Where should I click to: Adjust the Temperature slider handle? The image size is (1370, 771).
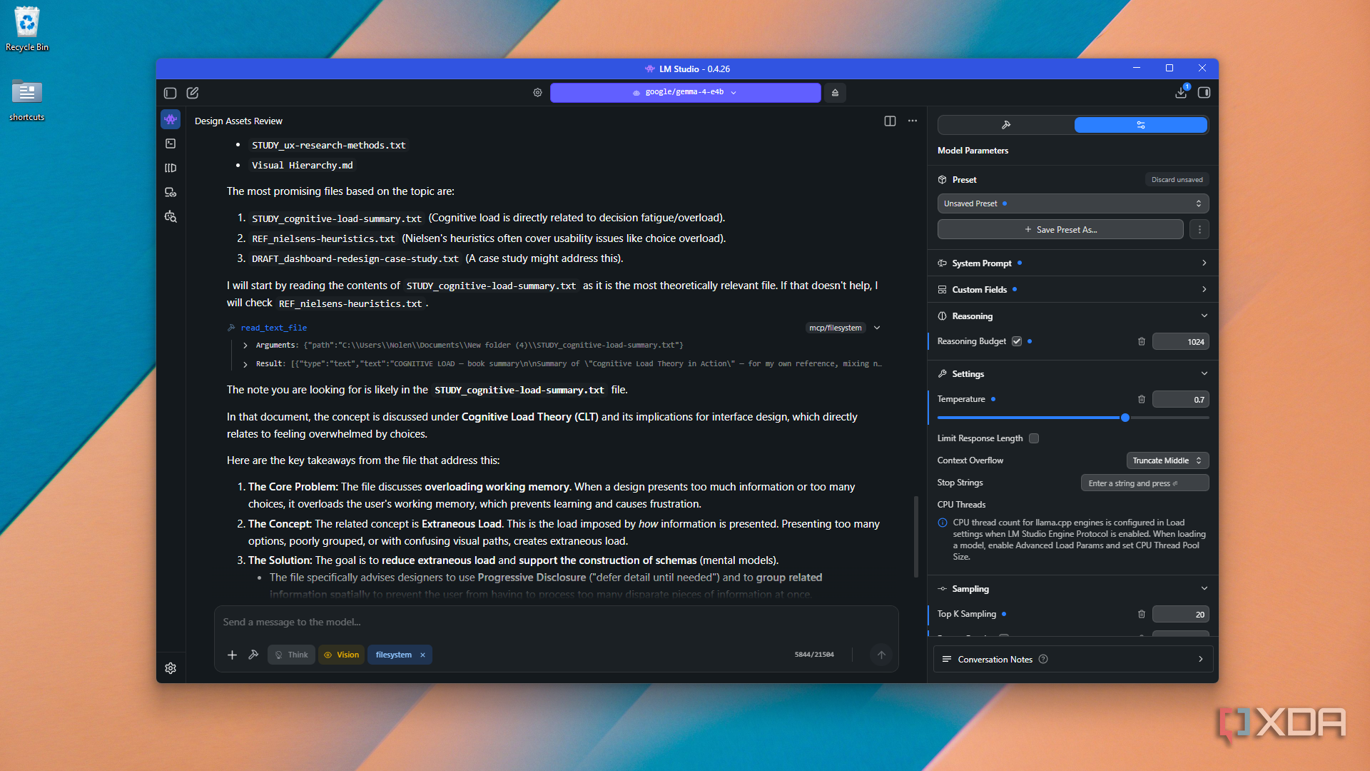1125,418
